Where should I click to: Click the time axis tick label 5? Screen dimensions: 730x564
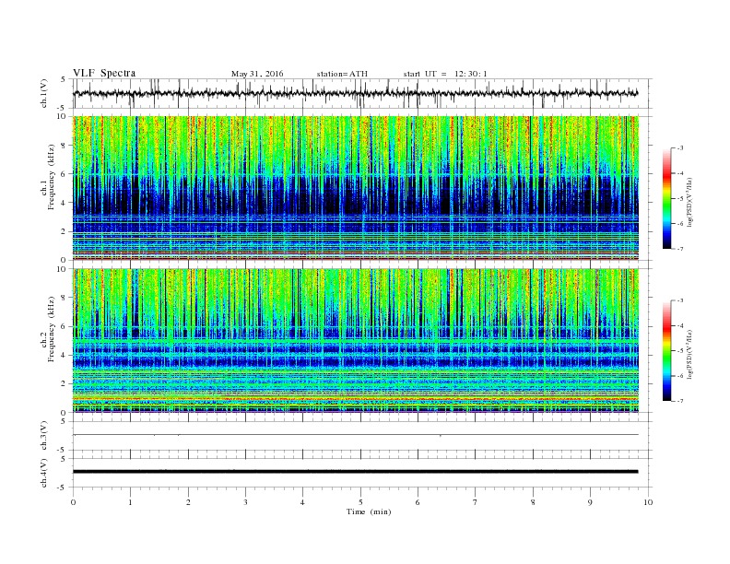pyautogui.click(x=360, y=502)
